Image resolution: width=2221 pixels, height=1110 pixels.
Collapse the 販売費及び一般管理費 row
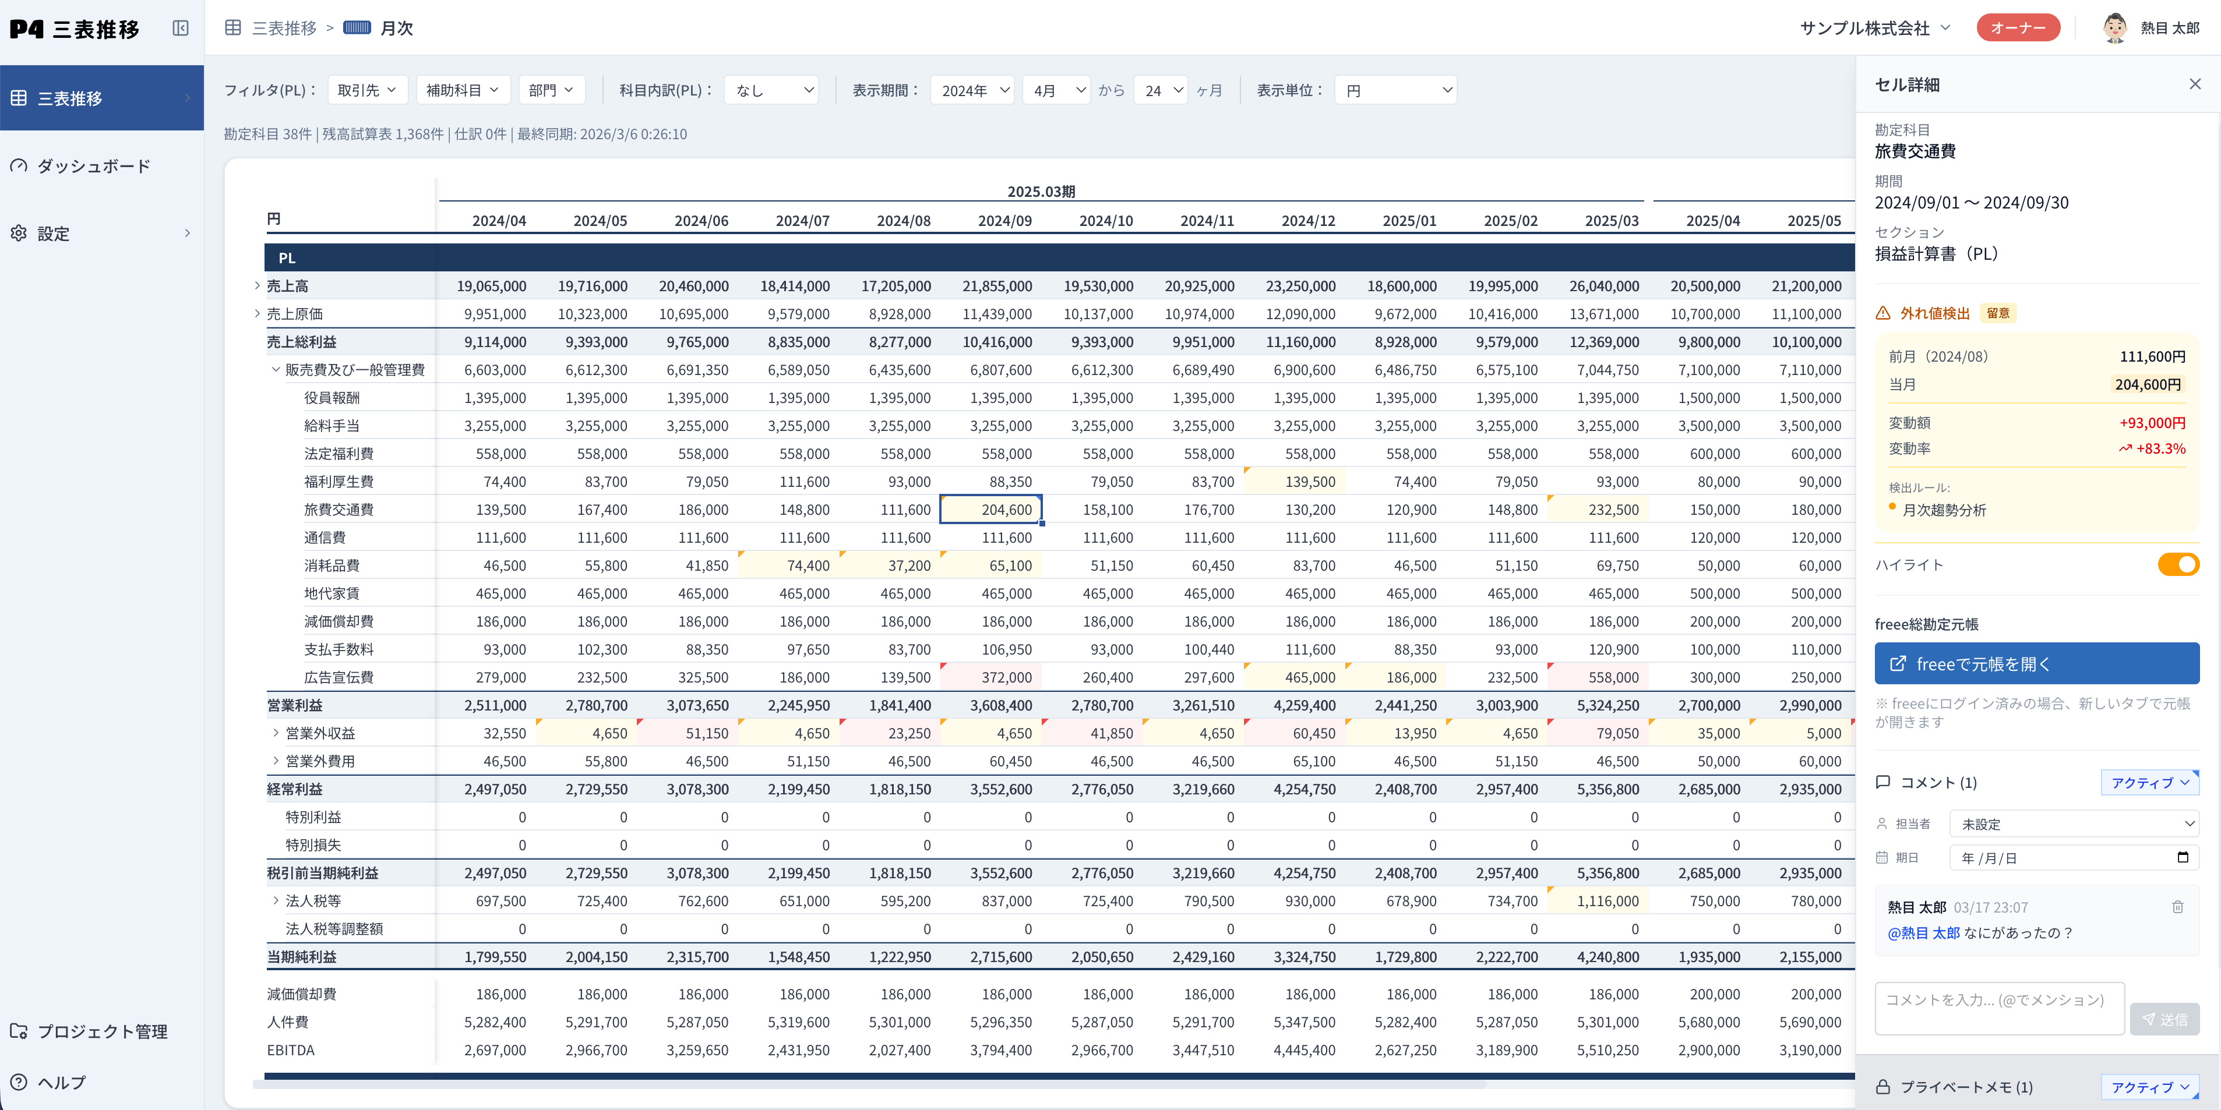(275, 370)
